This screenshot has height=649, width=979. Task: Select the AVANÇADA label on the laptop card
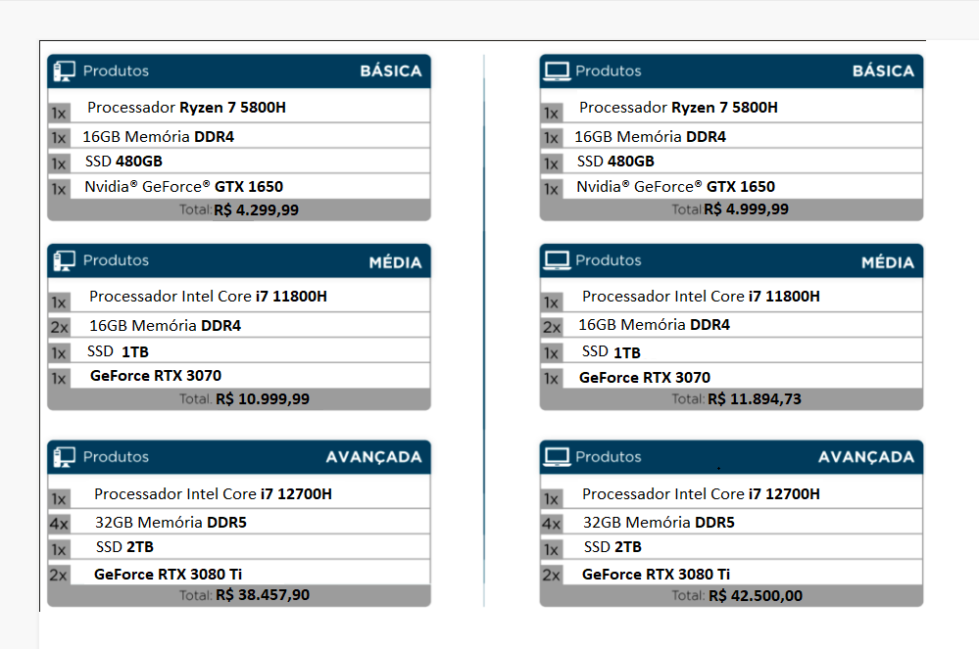coord(866,457)
